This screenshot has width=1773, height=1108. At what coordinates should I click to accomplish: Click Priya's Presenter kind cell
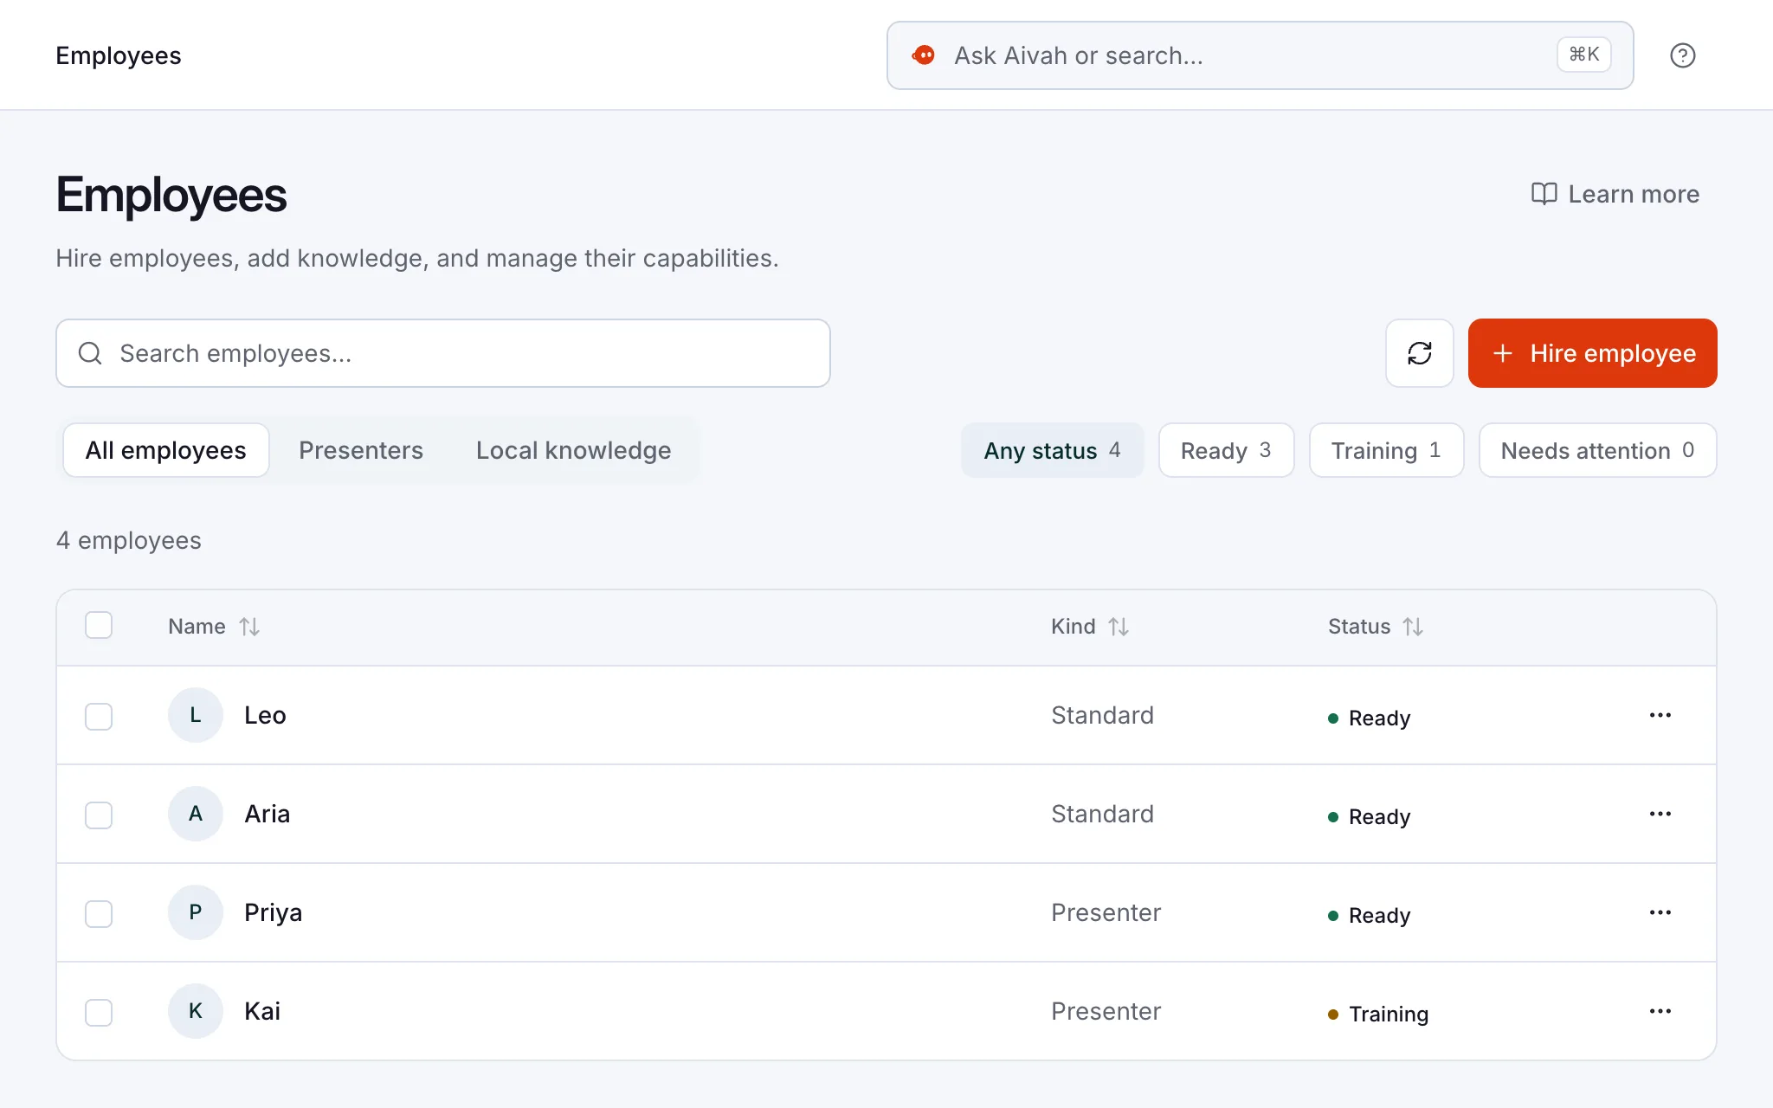(1106, 912)
